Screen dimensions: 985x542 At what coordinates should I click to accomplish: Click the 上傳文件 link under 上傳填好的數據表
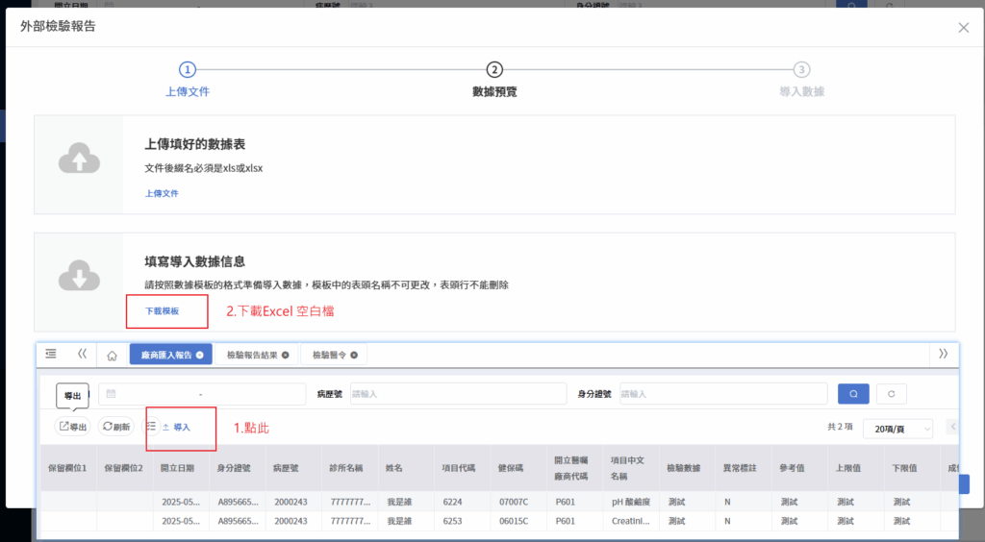(162, 193)
